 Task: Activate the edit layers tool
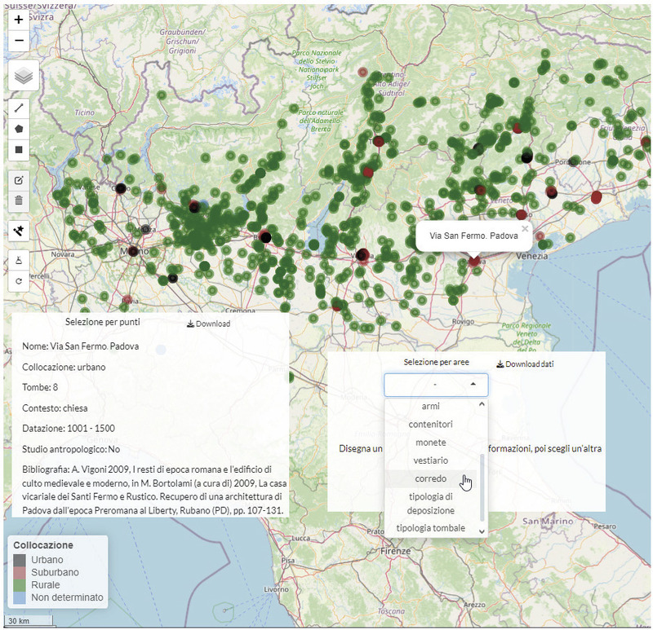pyautogui.click(x=19, y=179)
